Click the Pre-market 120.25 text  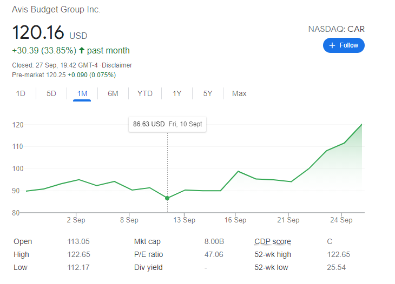point(39,75)
